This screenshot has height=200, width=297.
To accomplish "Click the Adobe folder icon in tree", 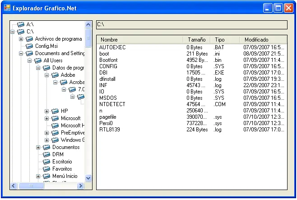I will point(56,75).
